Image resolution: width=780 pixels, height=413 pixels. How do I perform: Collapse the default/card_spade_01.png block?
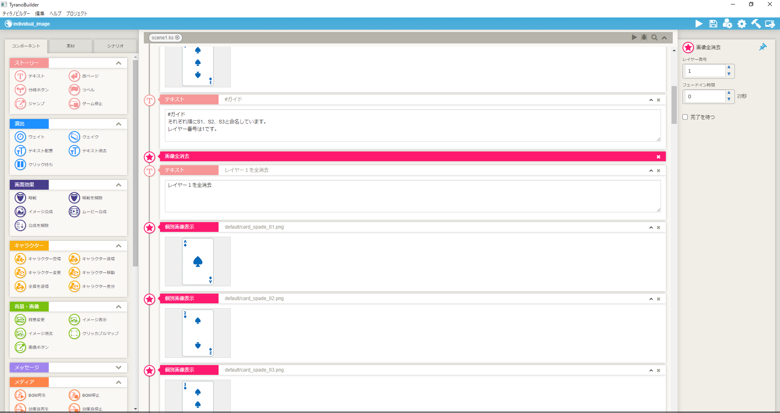pos(651,227)
